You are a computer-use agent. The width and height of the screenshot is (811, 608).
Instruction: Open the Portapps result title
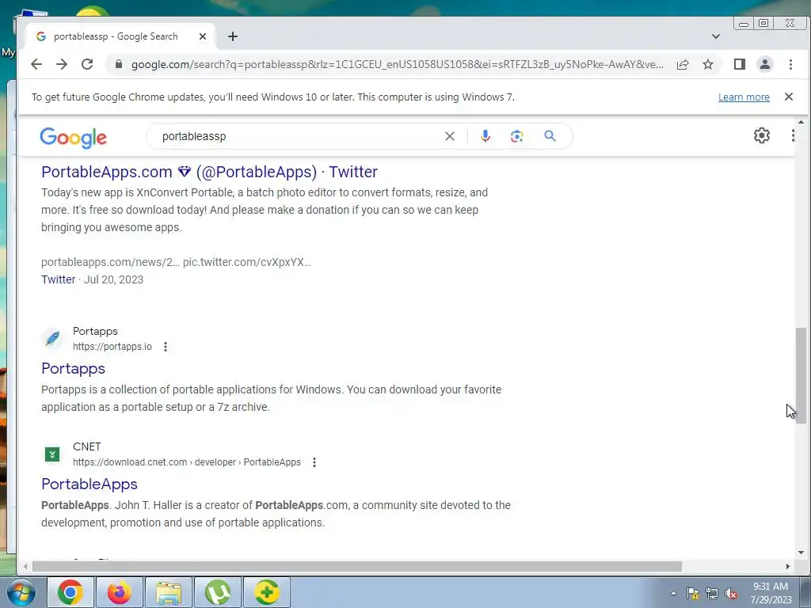[x=74, y=369]
